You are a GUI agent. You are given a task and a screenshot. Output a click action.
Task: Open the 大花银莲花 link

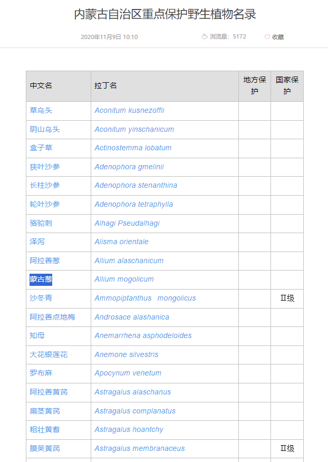[x=49, y=354]
